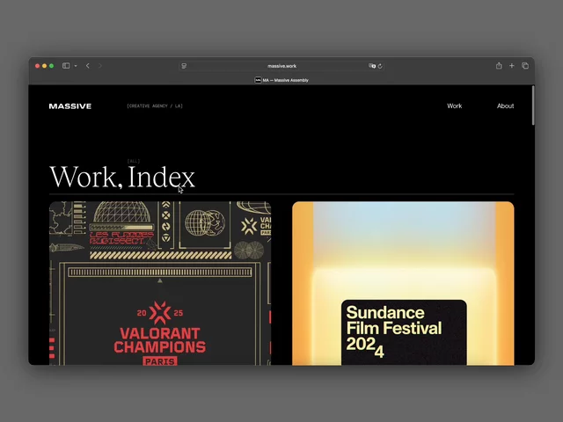
Task: Open the Sundance Film Festival 2024 thumbnail
Action: coord(403,283)
